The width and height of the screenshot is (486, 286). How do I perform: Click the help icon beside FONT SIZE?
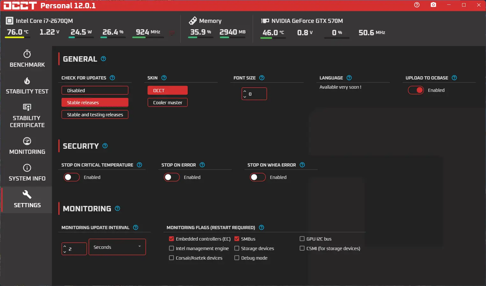(x=262, y=78)
